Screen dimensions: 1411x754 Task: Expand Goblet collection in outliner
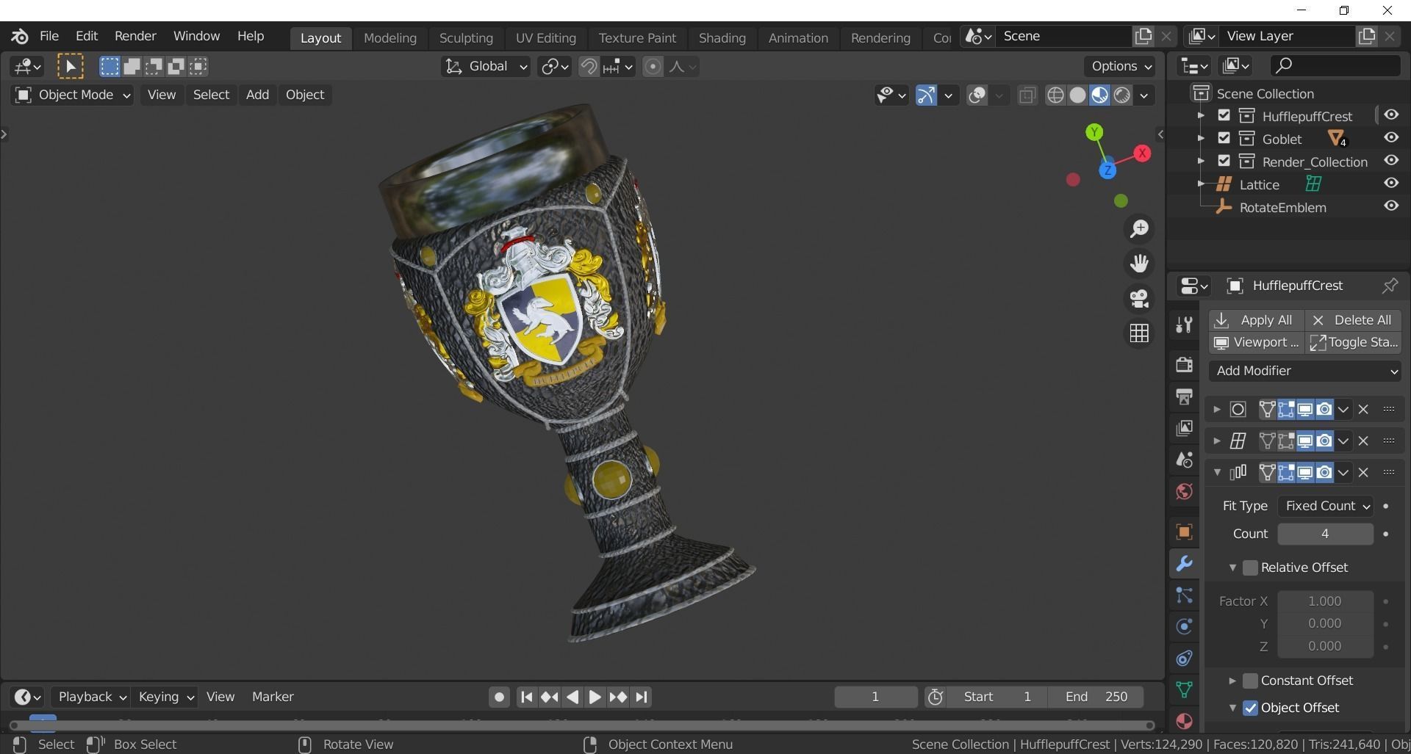pyautogui.click(x=1201, y=139)
